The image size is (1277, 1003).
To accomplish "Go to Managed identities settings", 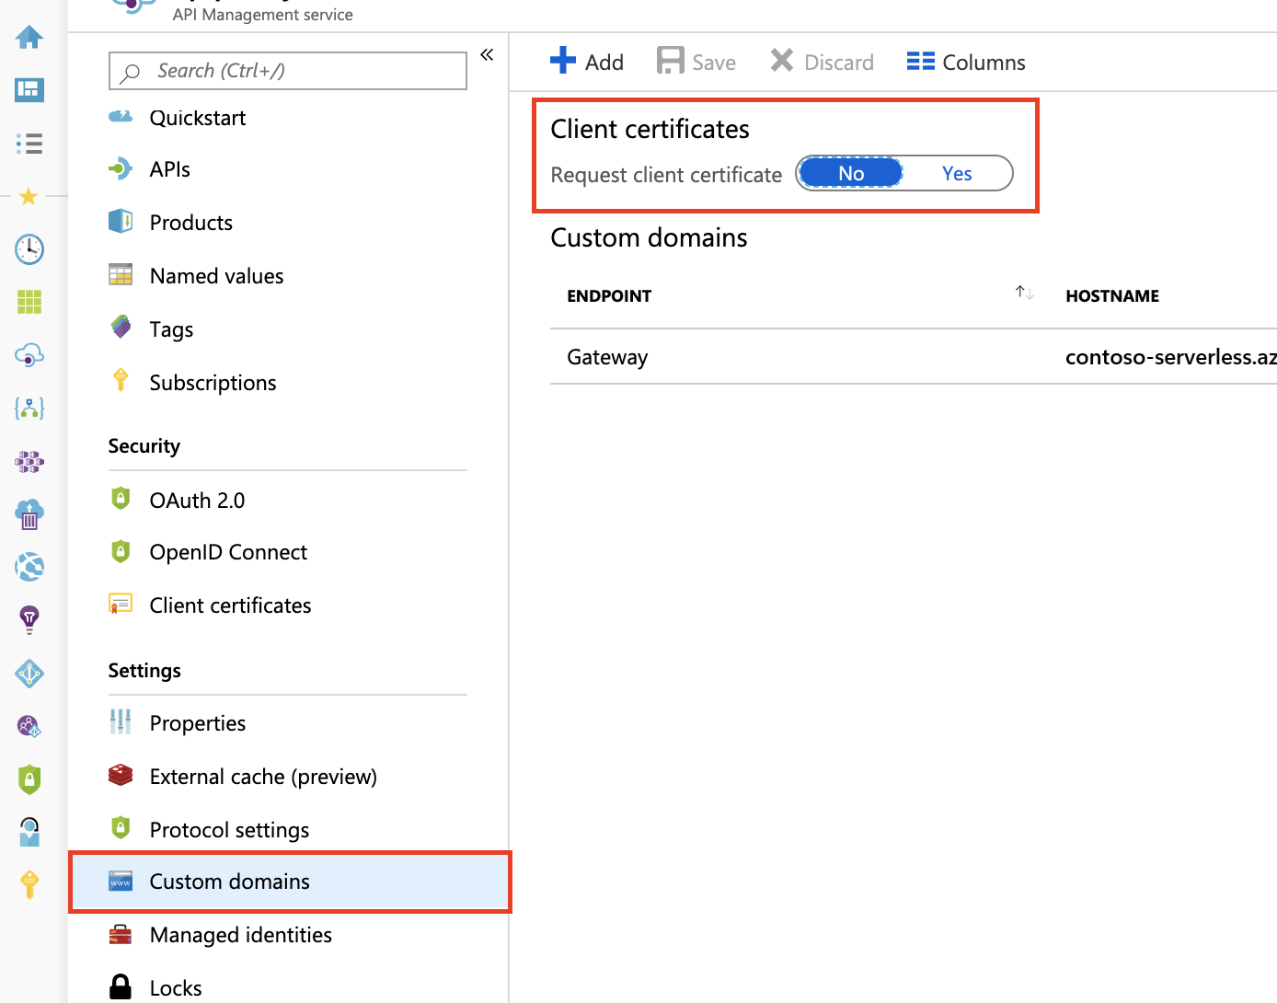I will click(240, 935).
